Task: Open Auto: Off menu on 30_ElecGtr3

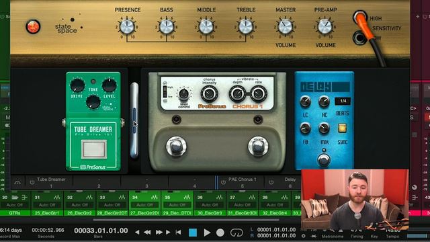Action: click(x=210, y=205)
